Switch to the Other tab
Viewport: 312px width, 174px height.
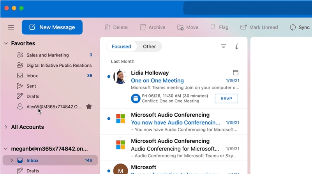click(149, 46)
